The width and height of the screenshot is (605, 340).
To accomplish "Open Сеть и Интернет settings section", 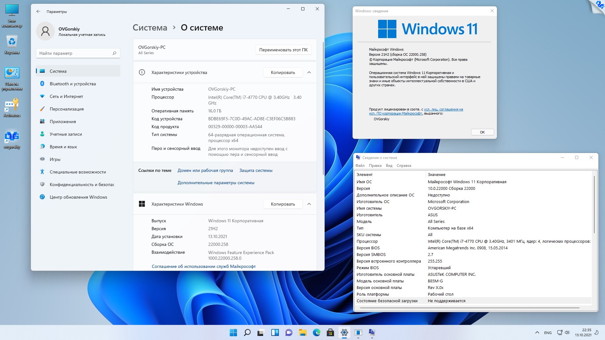I will tap(66, 96).
